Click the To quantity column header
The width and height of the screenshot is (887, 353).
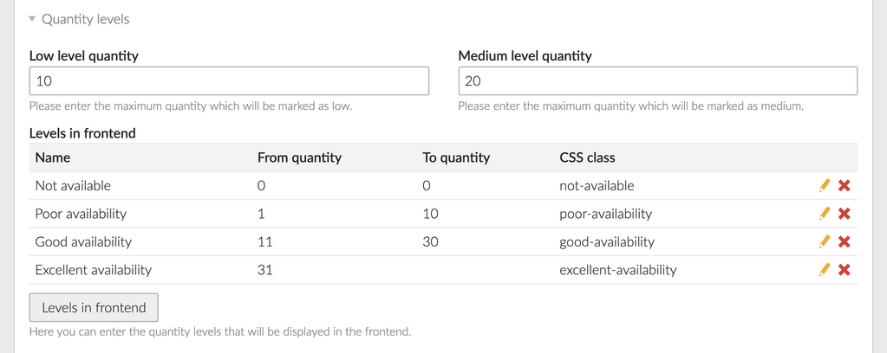(x=456, y=157)
